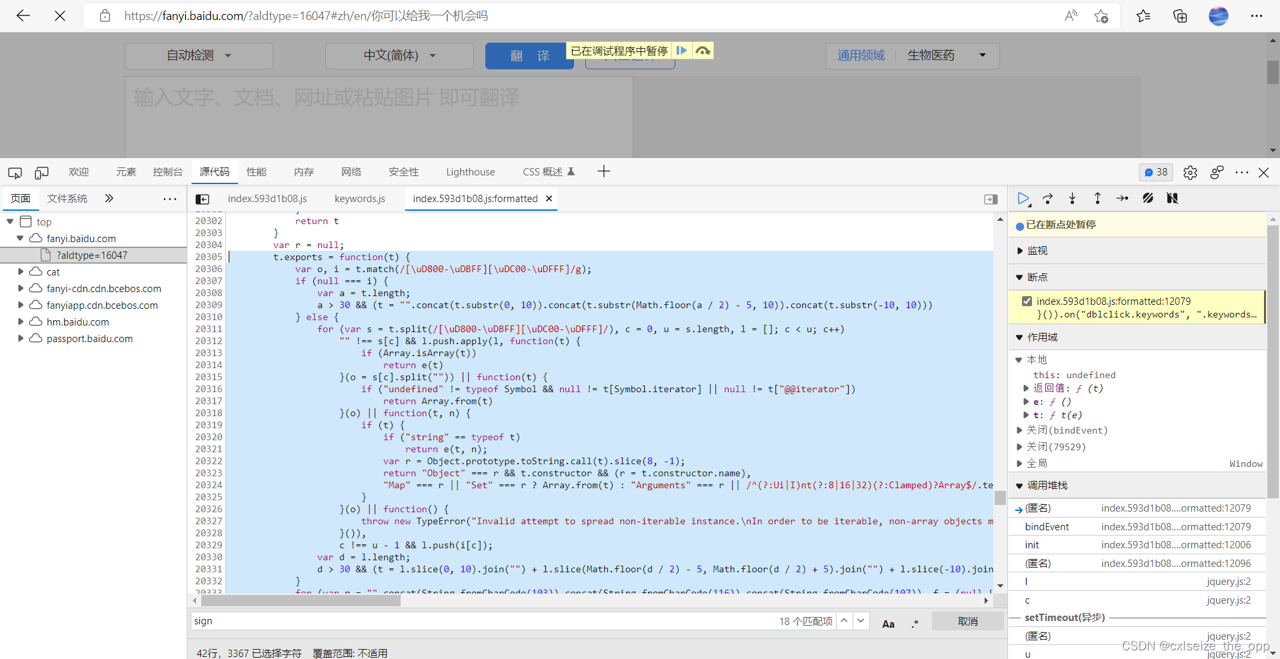
Task: Click inside the search field containing sign
Action: click(x=467, y=621)
